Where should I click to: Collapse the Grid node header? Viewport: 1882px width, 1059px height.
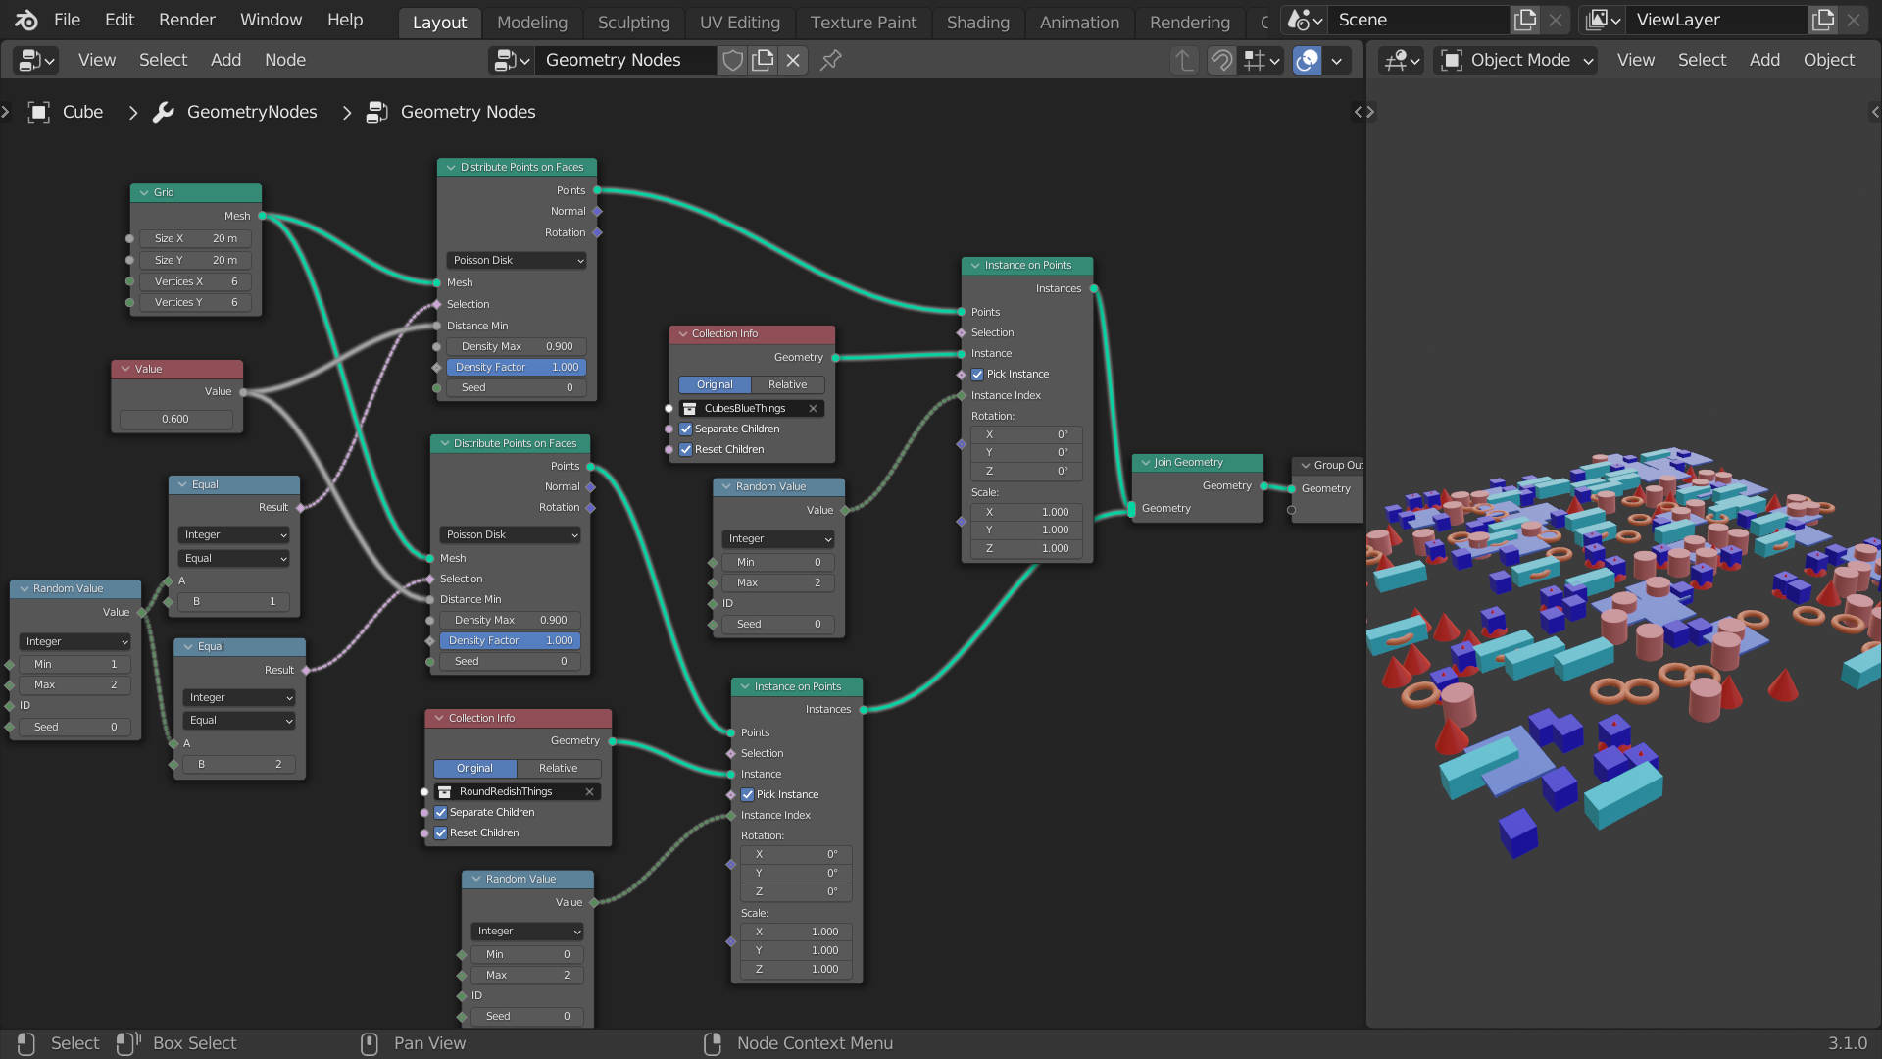pos(143,192)
